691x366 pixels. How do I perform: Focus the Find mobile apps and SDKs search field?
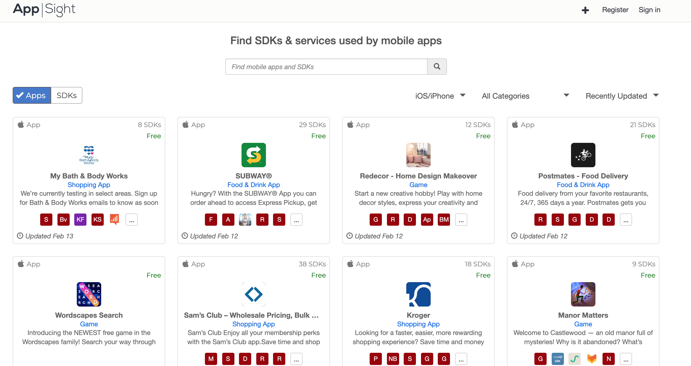326,67
